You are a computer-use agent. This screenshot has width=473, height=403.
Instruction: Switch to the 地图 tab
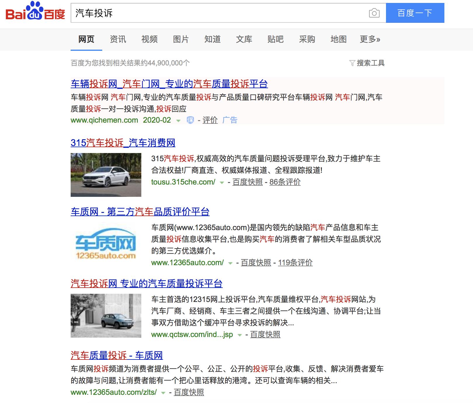(x=338, y=39)
